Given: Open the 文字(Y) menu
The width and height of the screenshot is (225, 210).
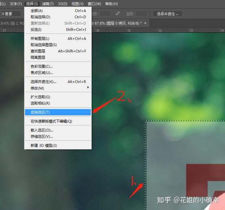Looking at the screenshot, I should click(16, 4).
